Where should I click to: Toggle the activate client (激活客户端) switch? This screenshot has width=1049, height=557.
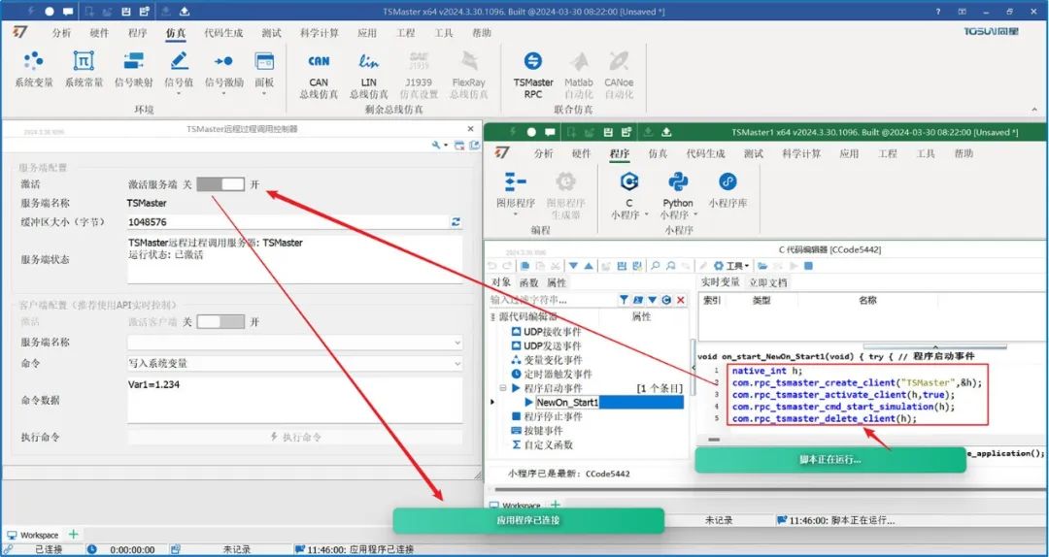pos(220,321)
